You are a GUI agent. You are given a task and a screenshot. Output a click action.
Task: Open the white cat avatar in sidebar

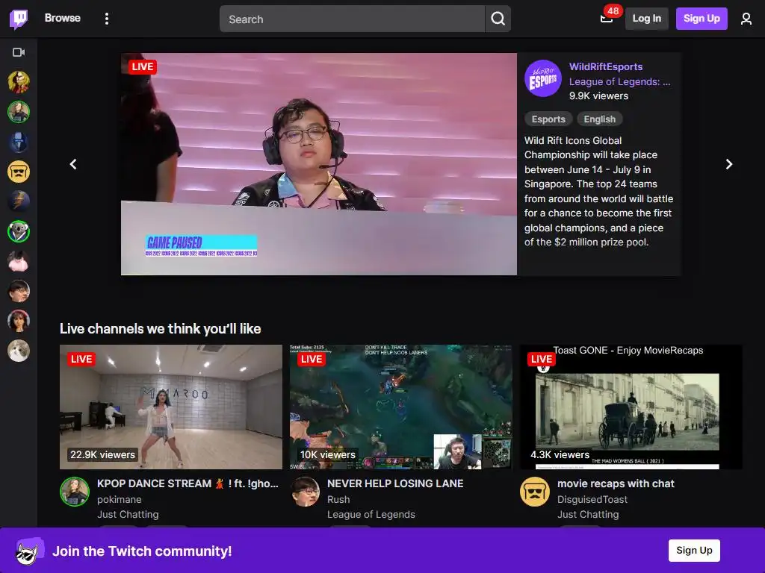pos(19,351)
